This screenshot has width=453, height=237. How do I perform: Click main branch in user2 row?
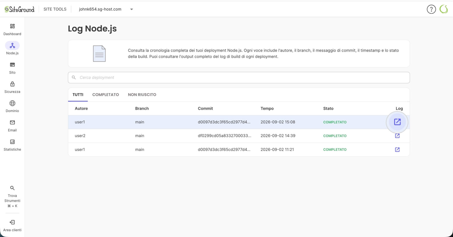(140, 136)
